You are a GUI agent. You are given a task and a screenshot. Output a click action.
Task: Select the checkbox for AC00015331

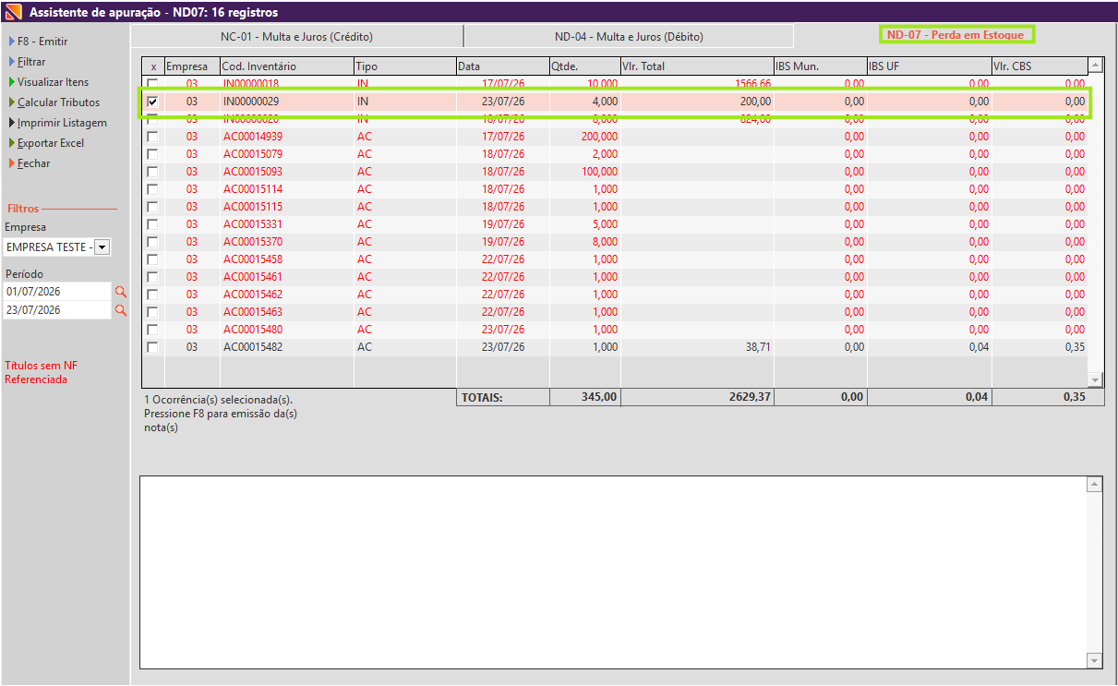[x=152, y=224]
